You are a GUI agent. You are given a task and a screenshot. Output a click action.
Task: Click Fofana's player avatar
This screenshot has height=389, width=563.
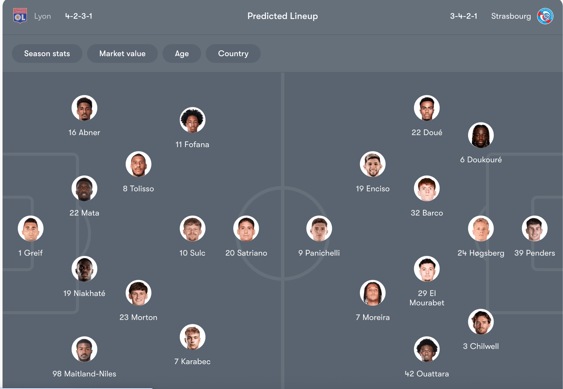click(x=192, y=120)
